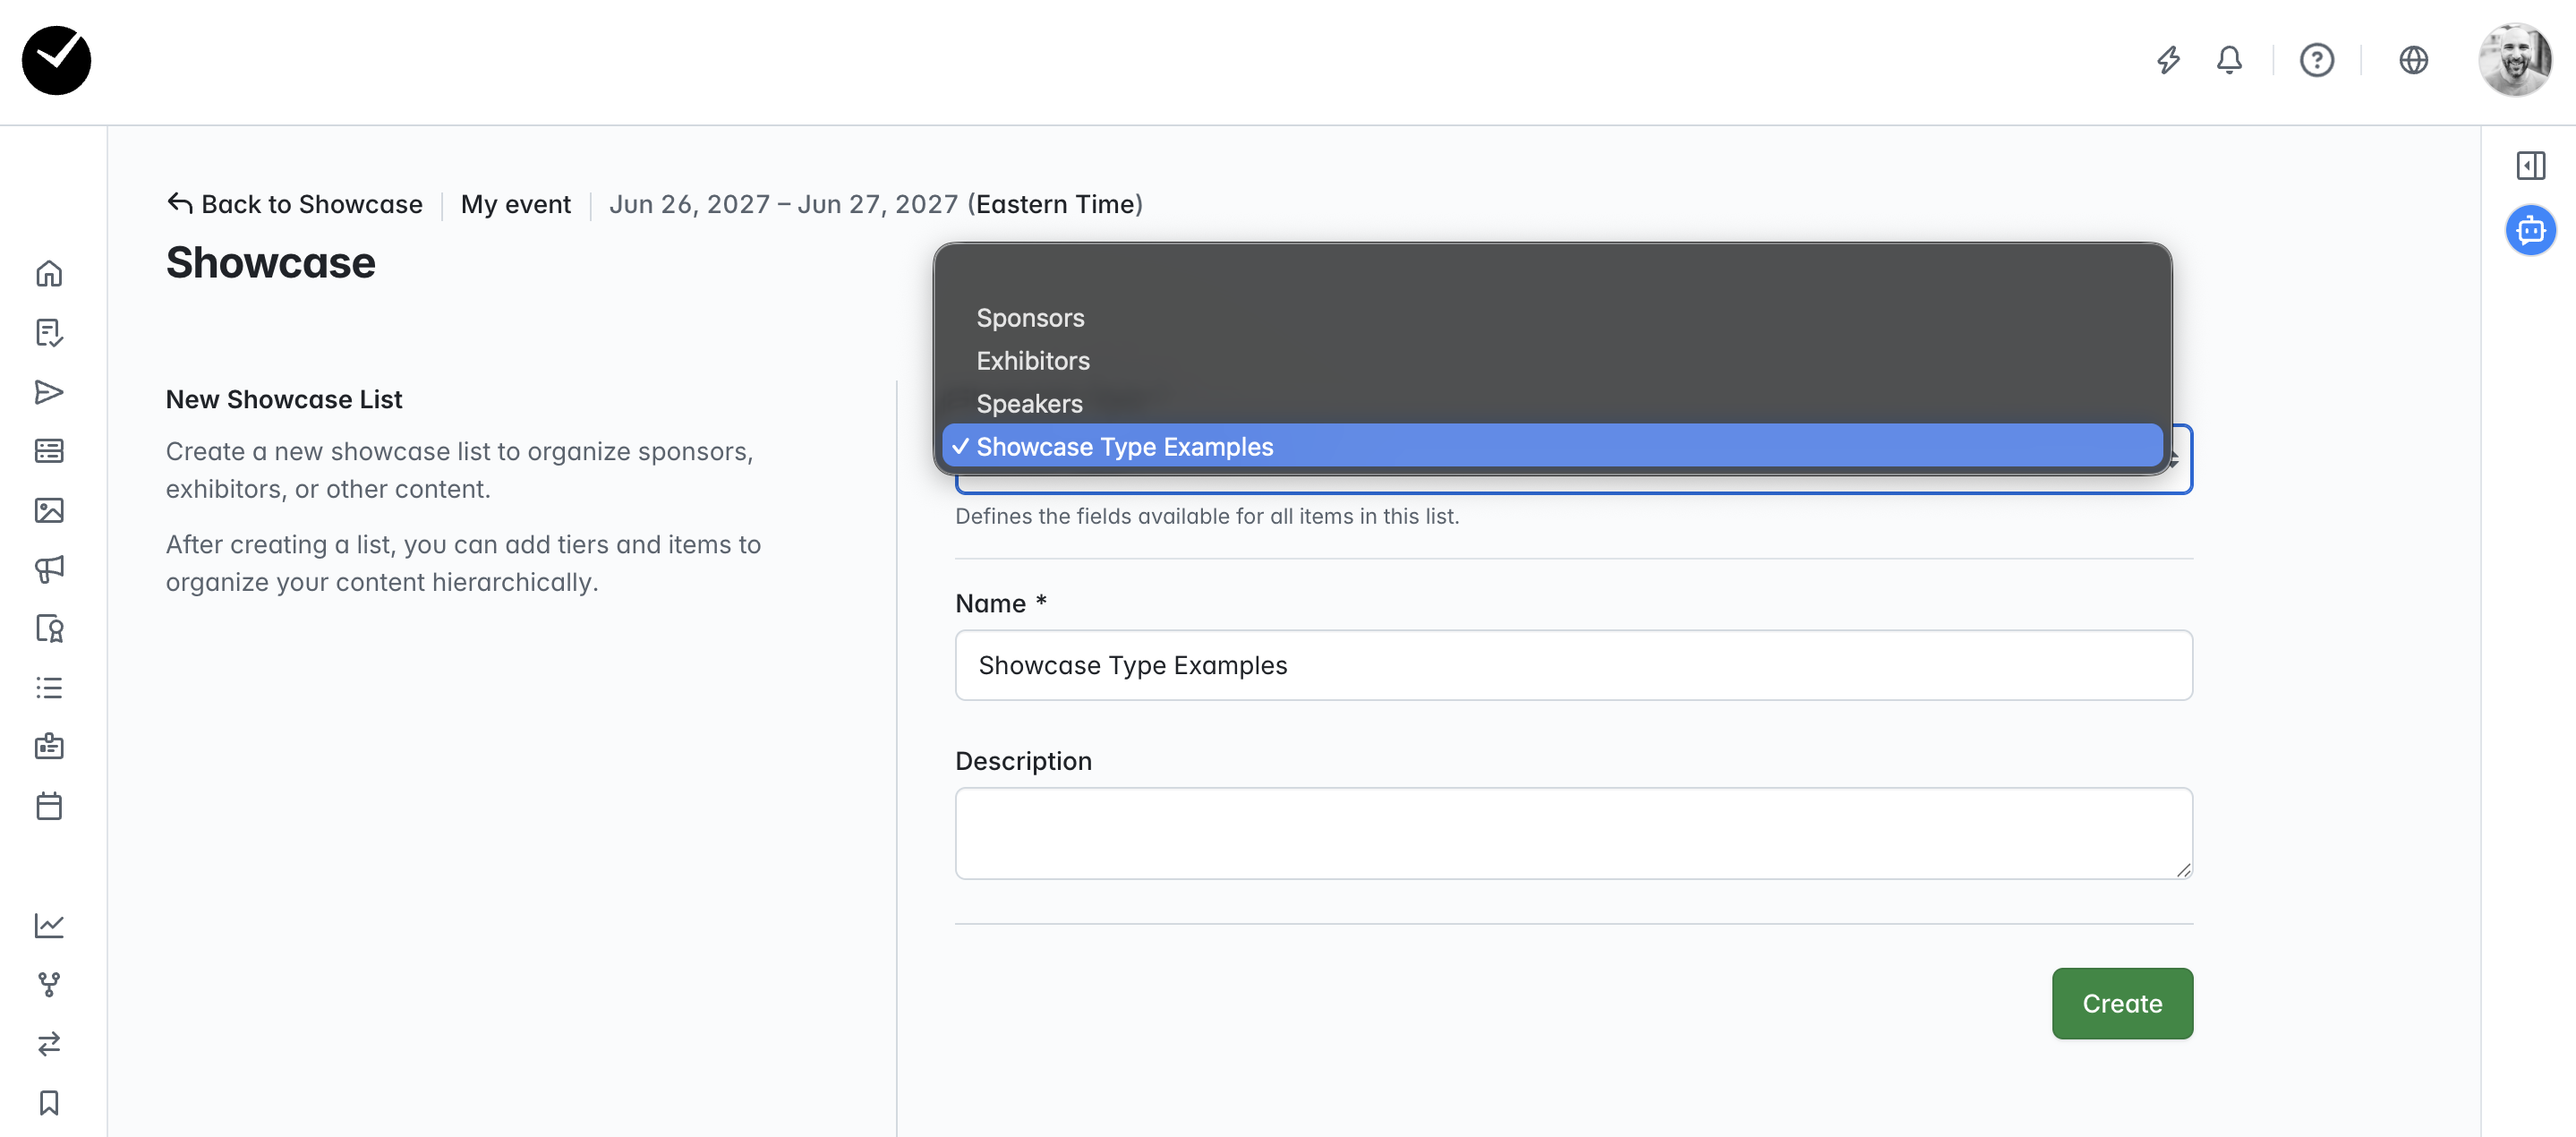Click the checkmark app logo
The width and height of the screenshot is (2576, 1137).
(56, 60)
